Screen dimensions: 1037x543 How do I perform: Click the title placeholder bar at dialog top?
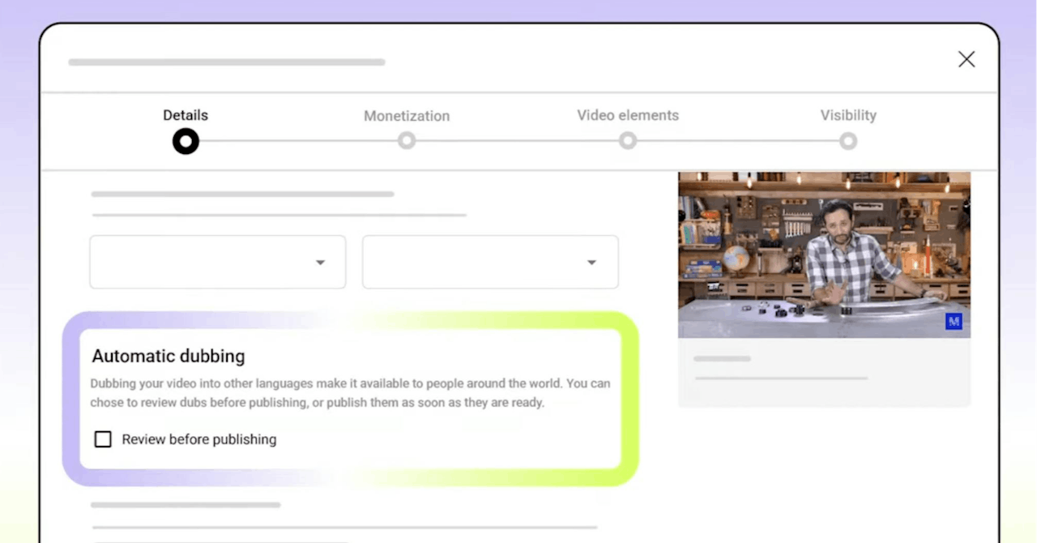pos(227,62)
